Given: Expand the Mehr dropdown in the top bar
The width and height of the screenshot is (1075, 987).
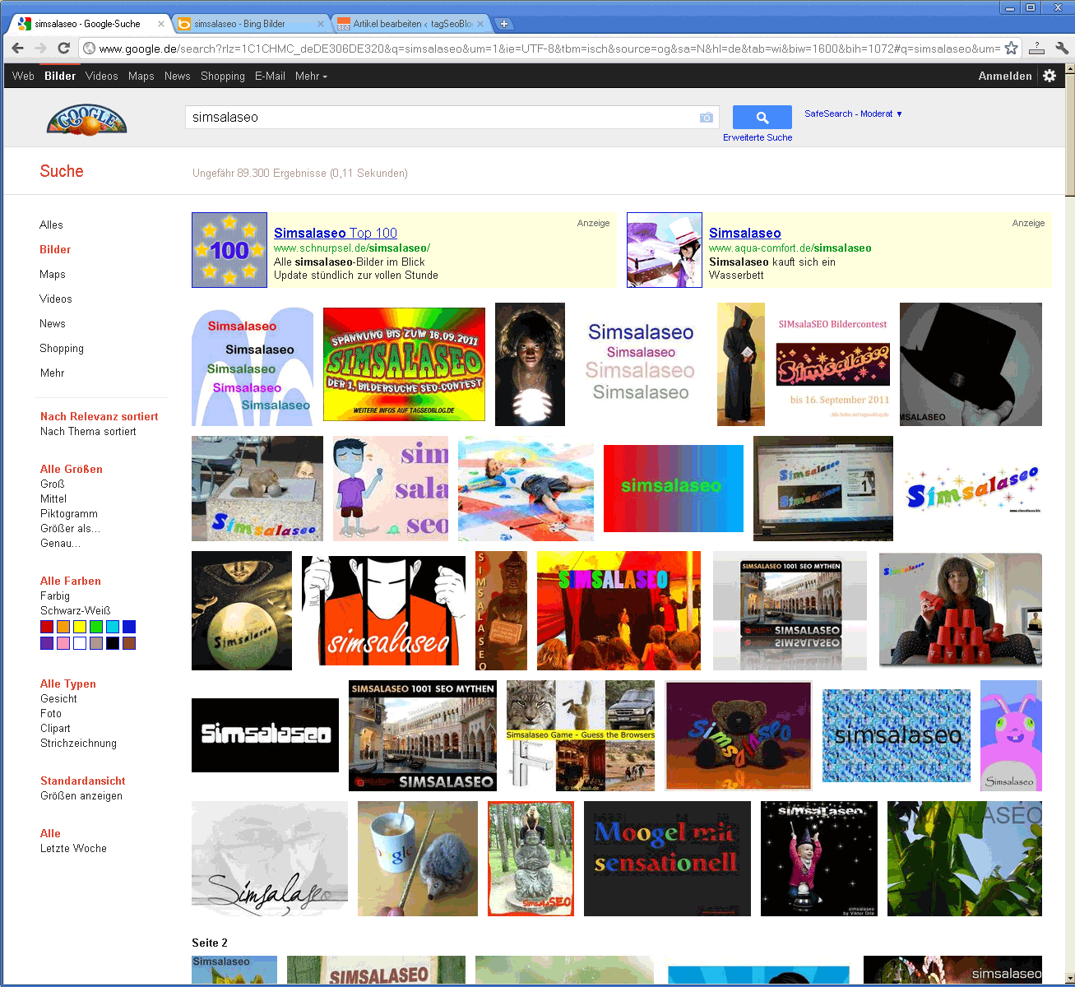Looking at the screenshot, I should click(x=311, y=76).
